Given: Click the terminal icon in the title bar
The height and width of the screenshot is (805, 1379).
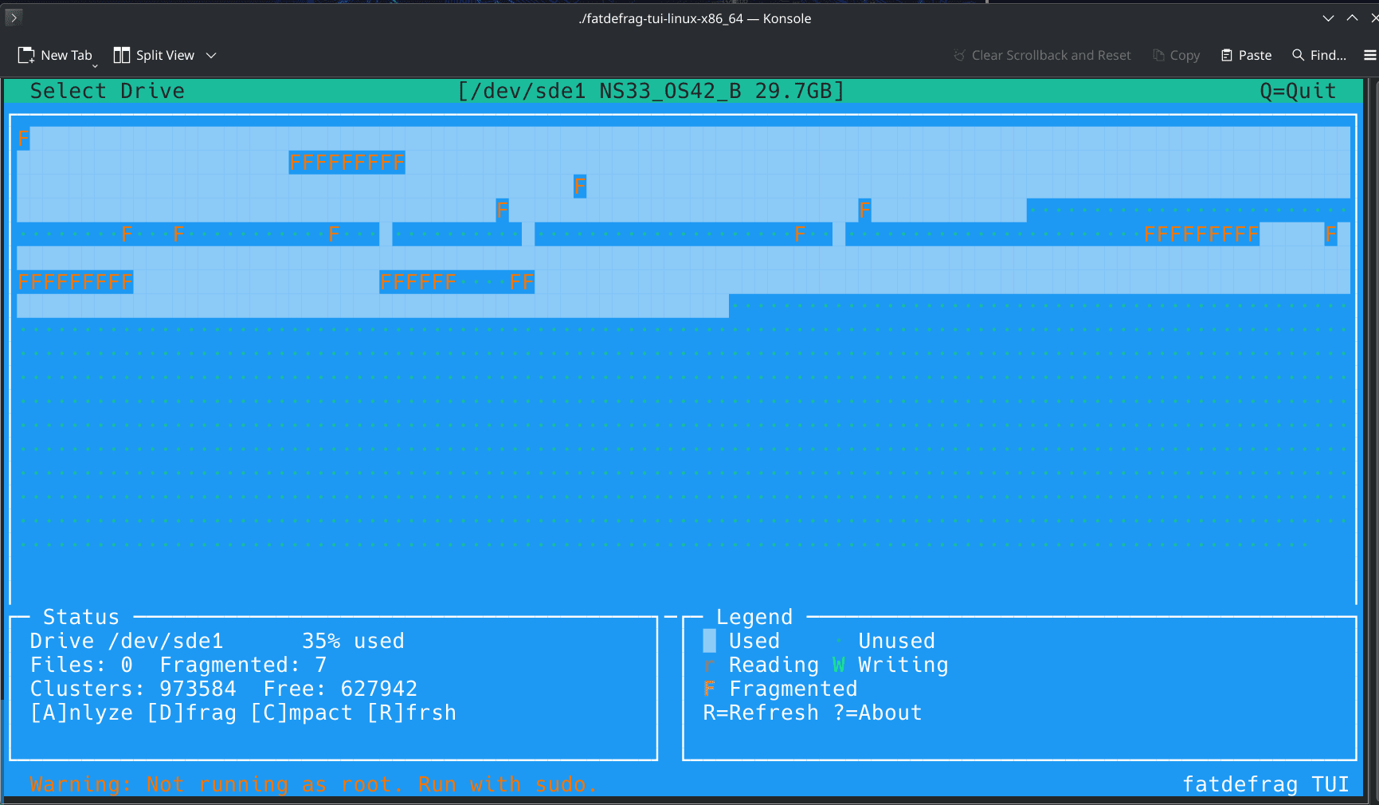Looking at the screenshot, I should click(13, 17).
